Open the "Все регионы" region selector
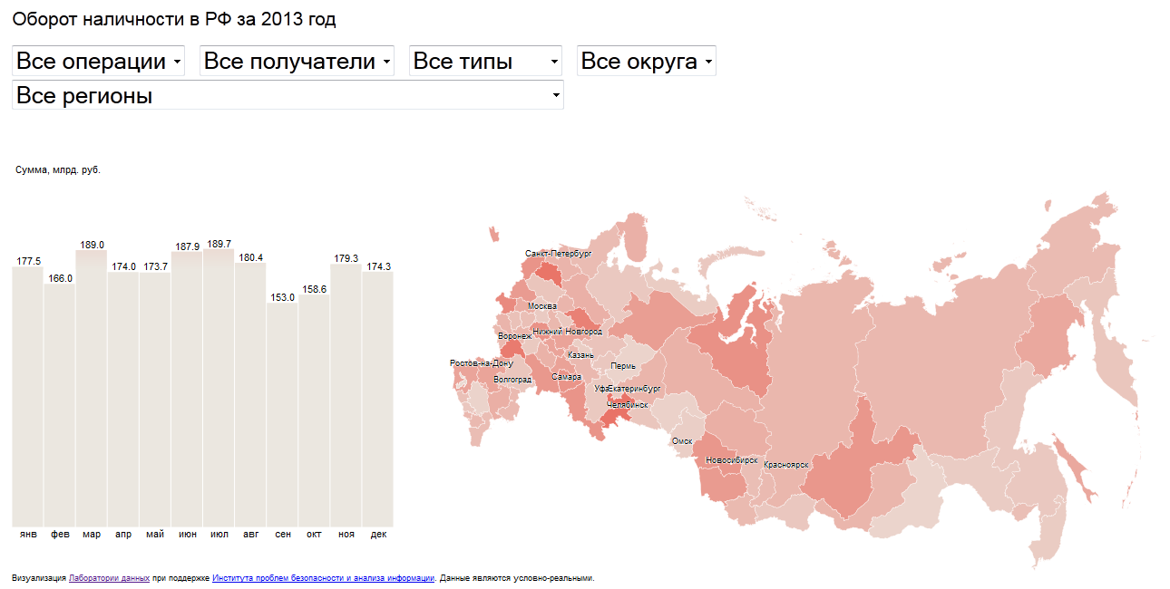Screen dimensions: 1170x589 [288, 95]
